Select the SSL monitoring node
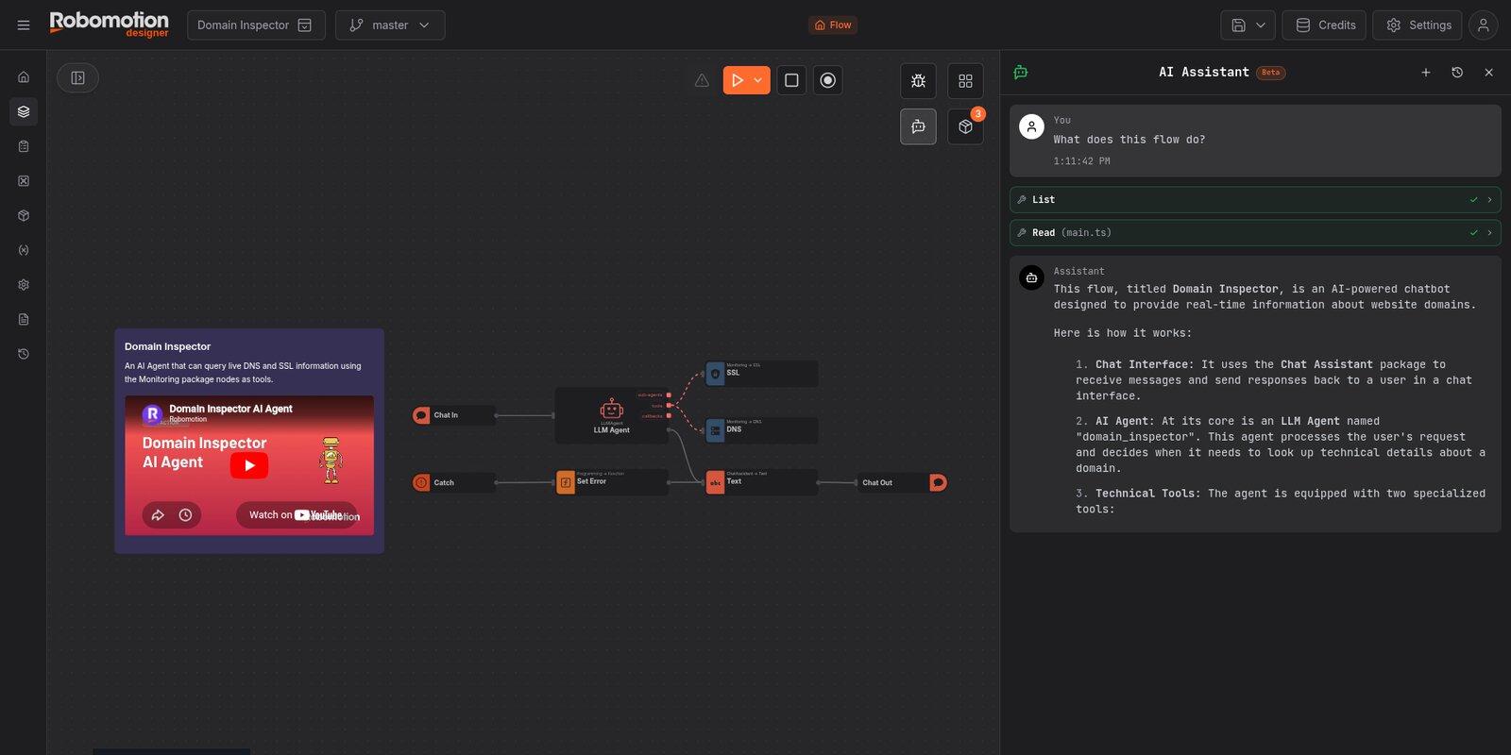 click(x=761, y=374)
